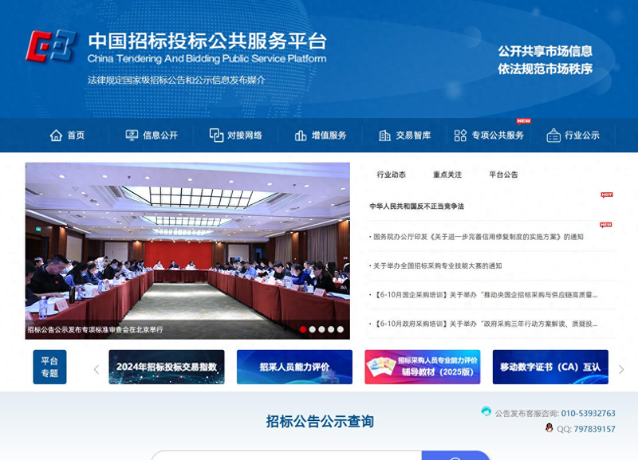Click the right chevron after 移动数字证书 banner
The width and height of the screenshot is (638, 460).
point(621,368)
